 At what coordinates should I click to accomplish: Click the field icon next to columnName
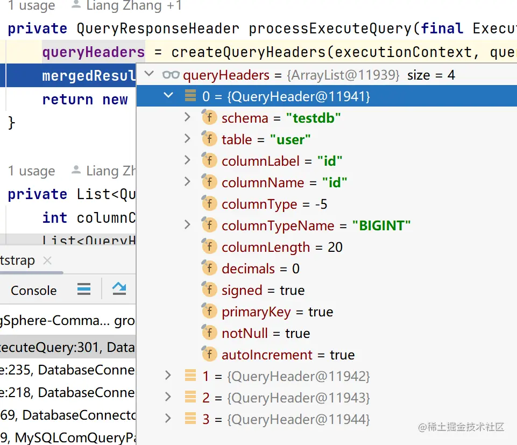pos(209,182)
